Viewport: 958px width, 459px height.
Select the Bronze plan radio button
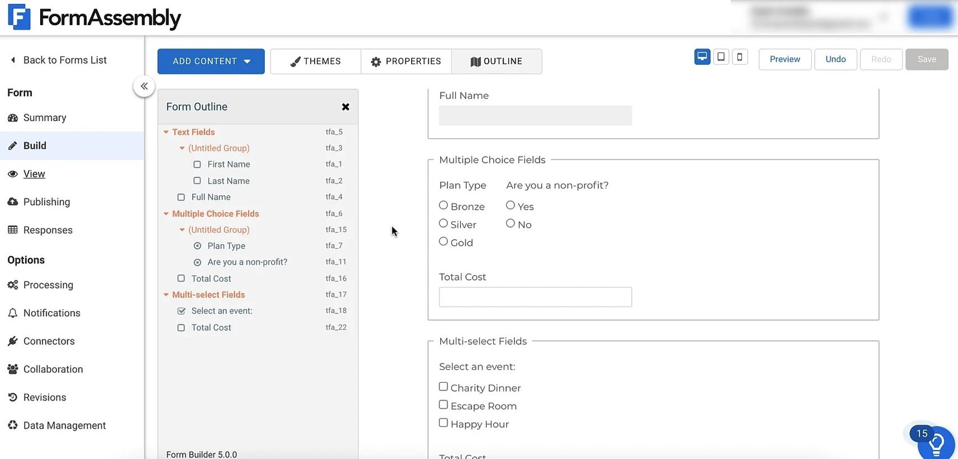pyautogui.click(x=443, y=204)
